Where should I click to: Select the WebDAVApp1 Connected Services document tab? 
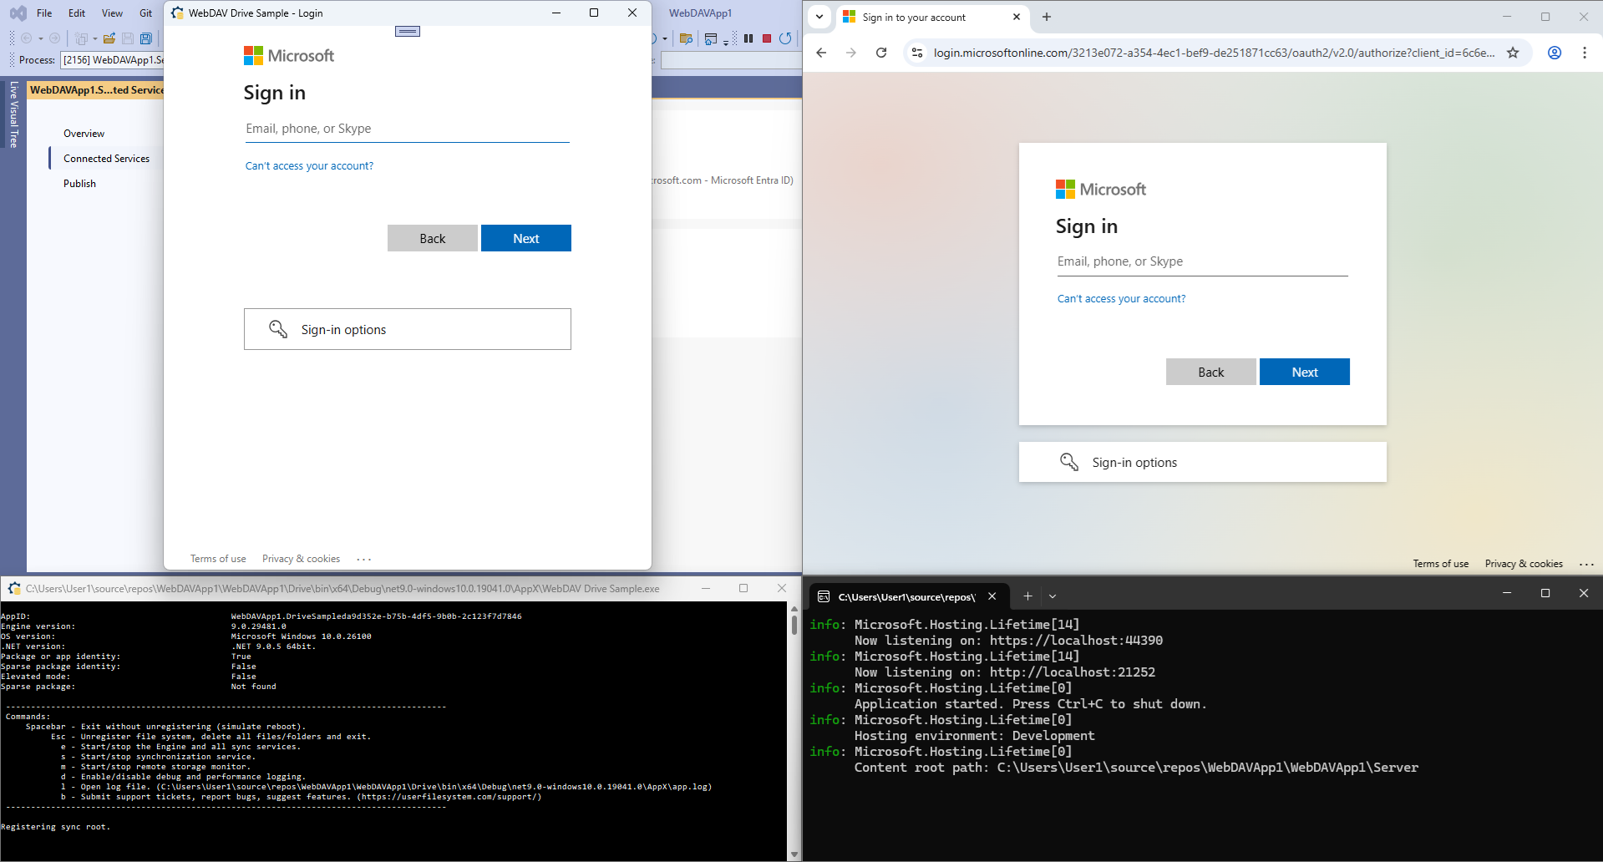96,90
